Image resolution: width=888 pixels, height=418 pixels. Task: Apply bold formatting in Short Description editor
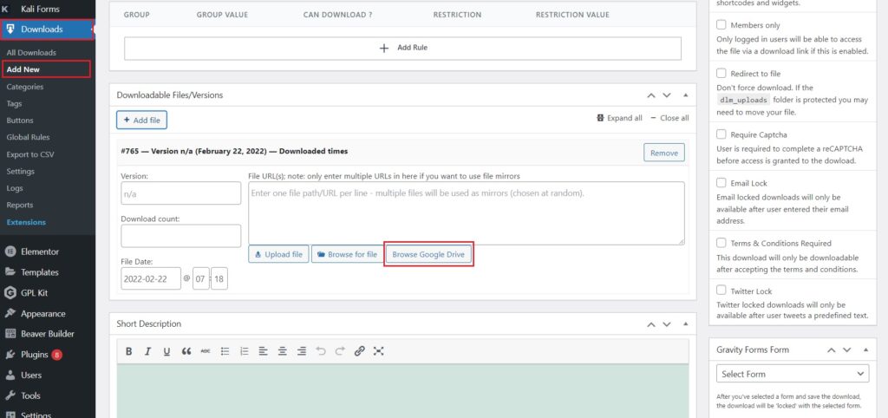point(129,351)
